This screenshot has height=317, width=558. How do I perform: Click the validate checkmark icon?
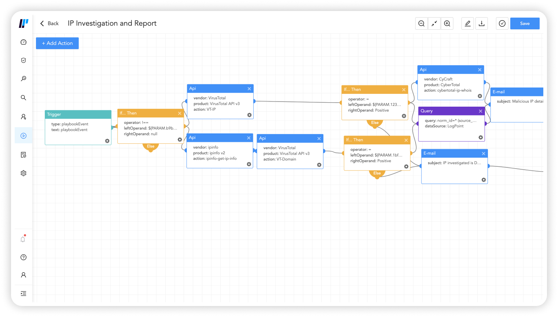[x=502, y=23]
